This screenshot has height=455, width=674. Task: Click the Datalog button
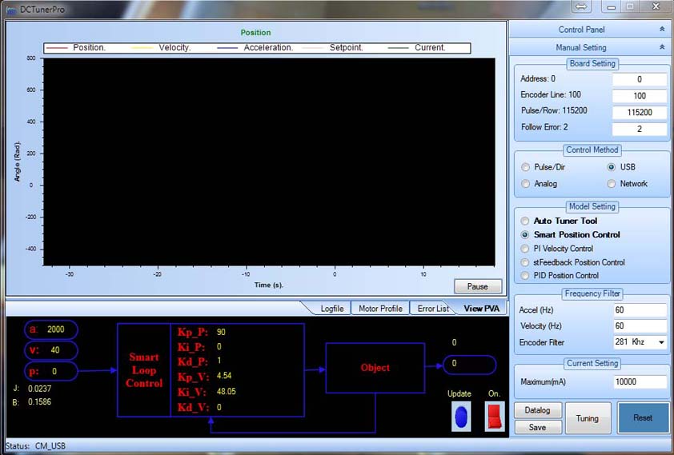[x=538, y=410]
